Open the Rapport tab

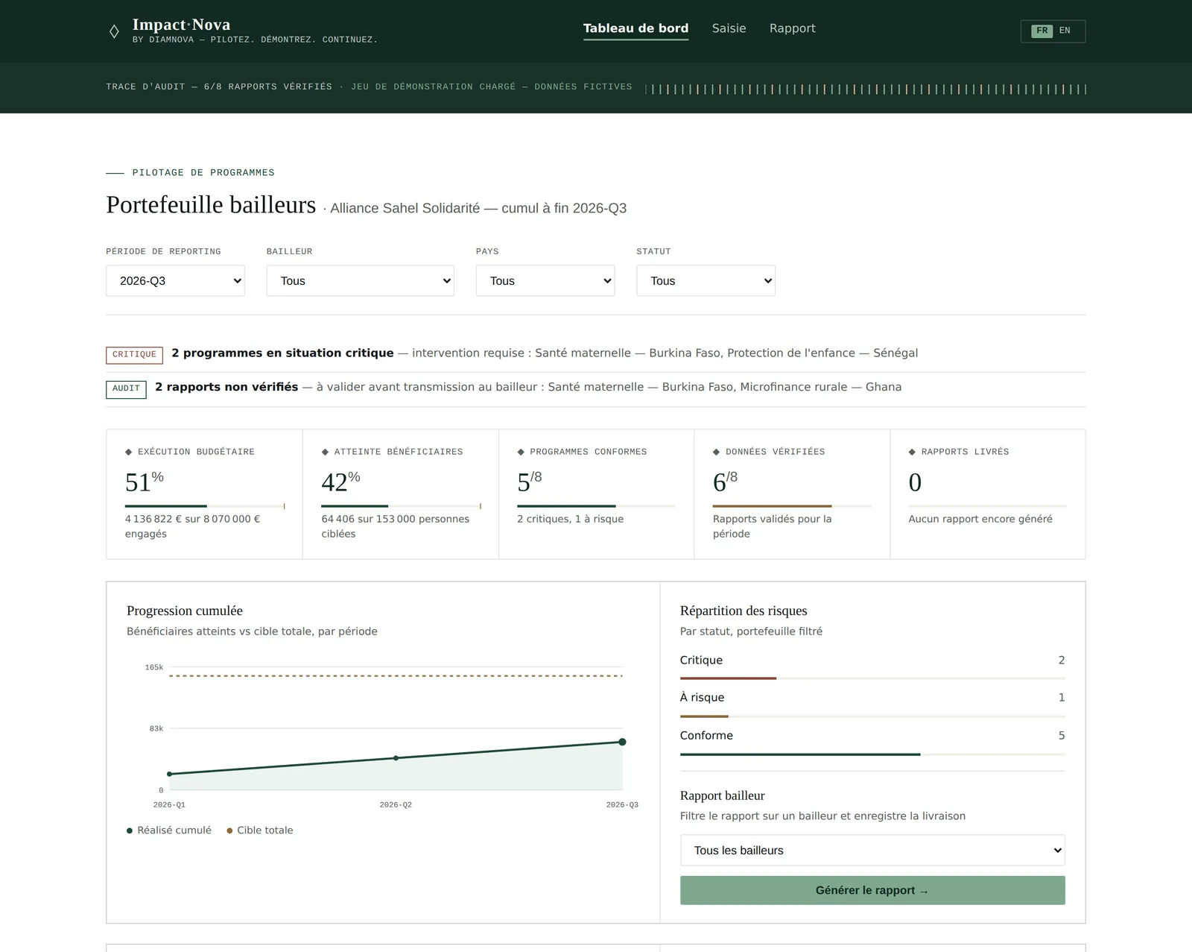792,28
